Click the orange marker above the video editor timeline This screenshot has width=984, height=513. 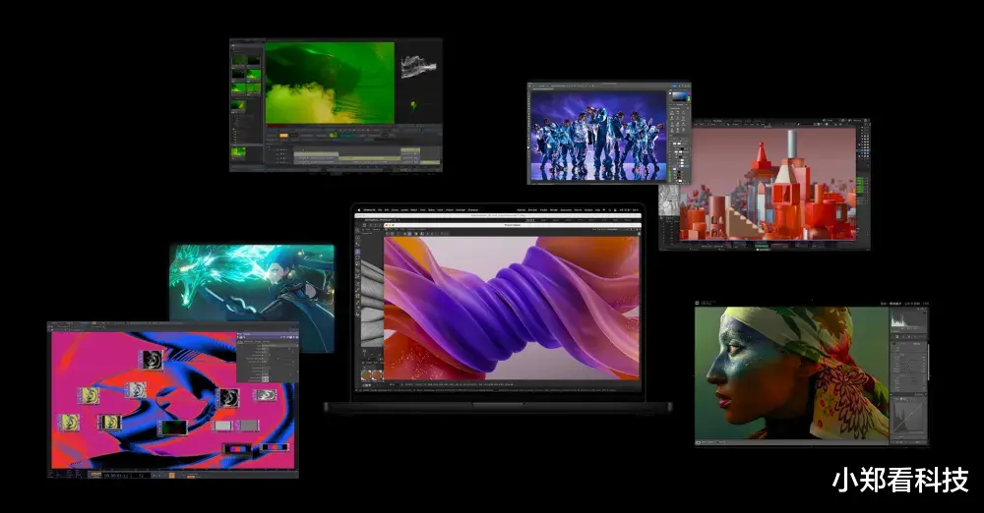pos(283,135)
